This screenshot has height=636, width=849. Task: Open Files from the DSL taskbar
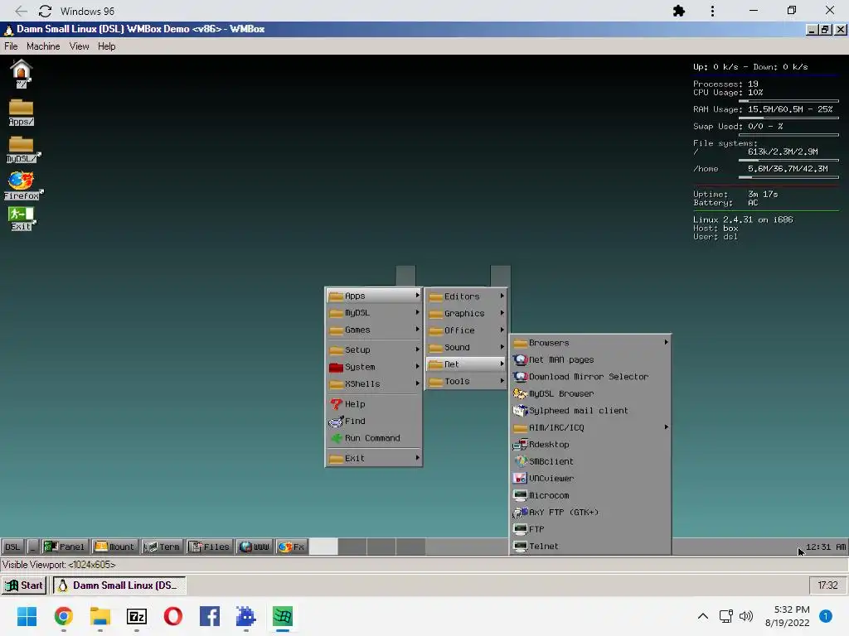point(210,547)
